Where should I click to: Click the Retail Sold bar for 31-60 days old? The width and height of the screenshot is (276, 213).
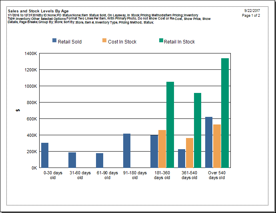[72, 160]
